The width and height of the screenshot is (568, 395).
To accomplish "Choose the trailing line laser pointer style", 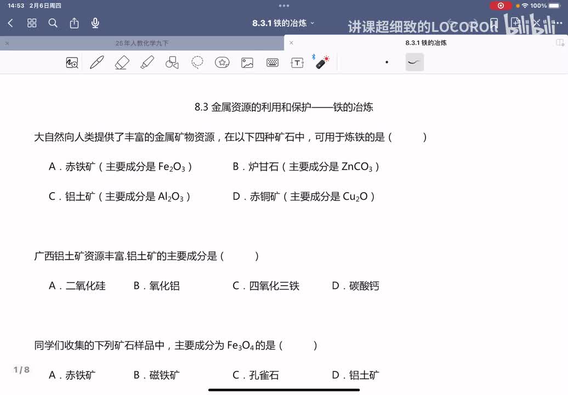I will [414, 62].
